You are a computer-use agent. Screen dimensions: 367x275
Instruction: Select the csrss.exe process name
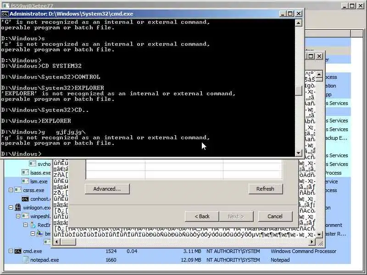(33, 190)
